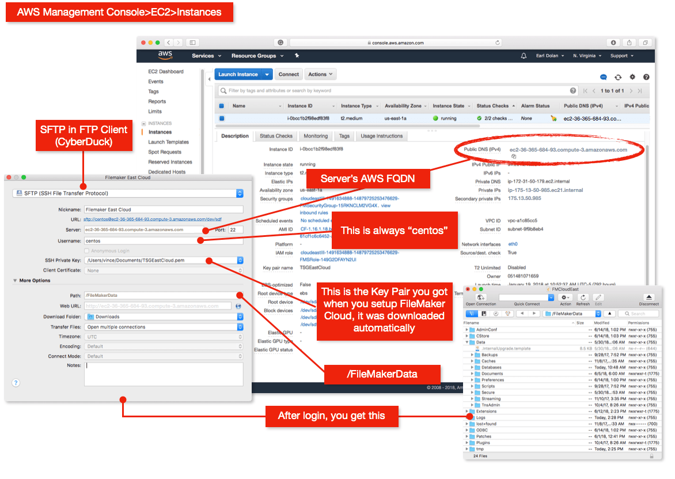
Task: Open Safari downloads icon
Action: tap(613, 43)
